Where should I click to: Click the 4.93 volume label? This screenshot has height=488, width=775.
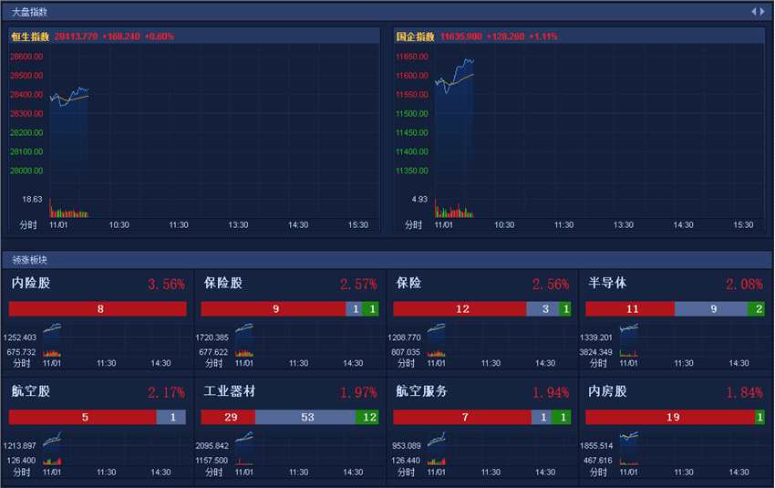(x=419, y=199)
